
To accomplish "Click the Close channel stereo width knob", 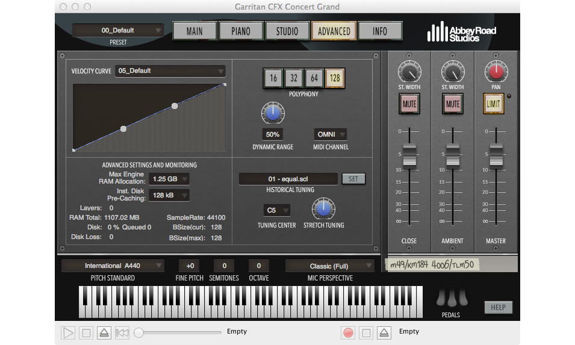I will [409, 73].
